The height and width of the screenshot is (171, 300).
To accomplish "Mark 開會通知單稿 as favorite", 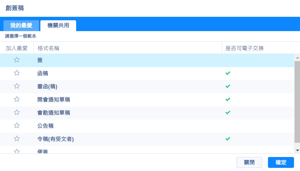I will point(17,99).
